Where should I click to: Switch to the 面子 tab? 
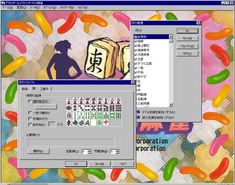(46, 89)
